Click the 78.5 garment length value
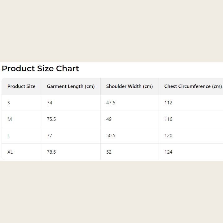 (51, 152)
